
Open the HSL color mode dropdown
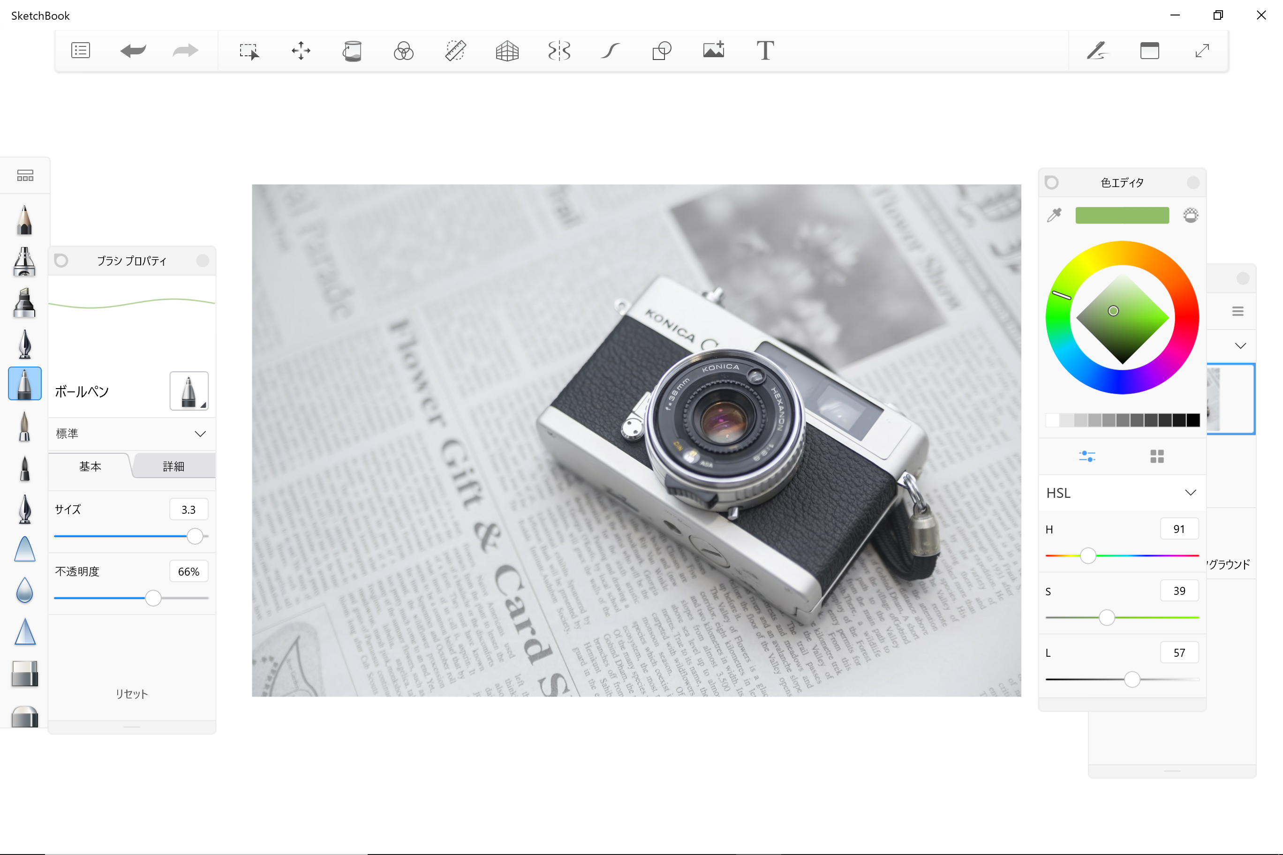[x=1122, y=493]
